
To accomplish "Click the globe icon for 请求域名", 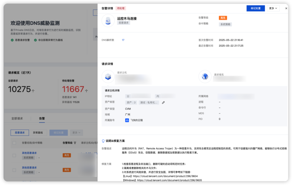I will pos(205,76).
